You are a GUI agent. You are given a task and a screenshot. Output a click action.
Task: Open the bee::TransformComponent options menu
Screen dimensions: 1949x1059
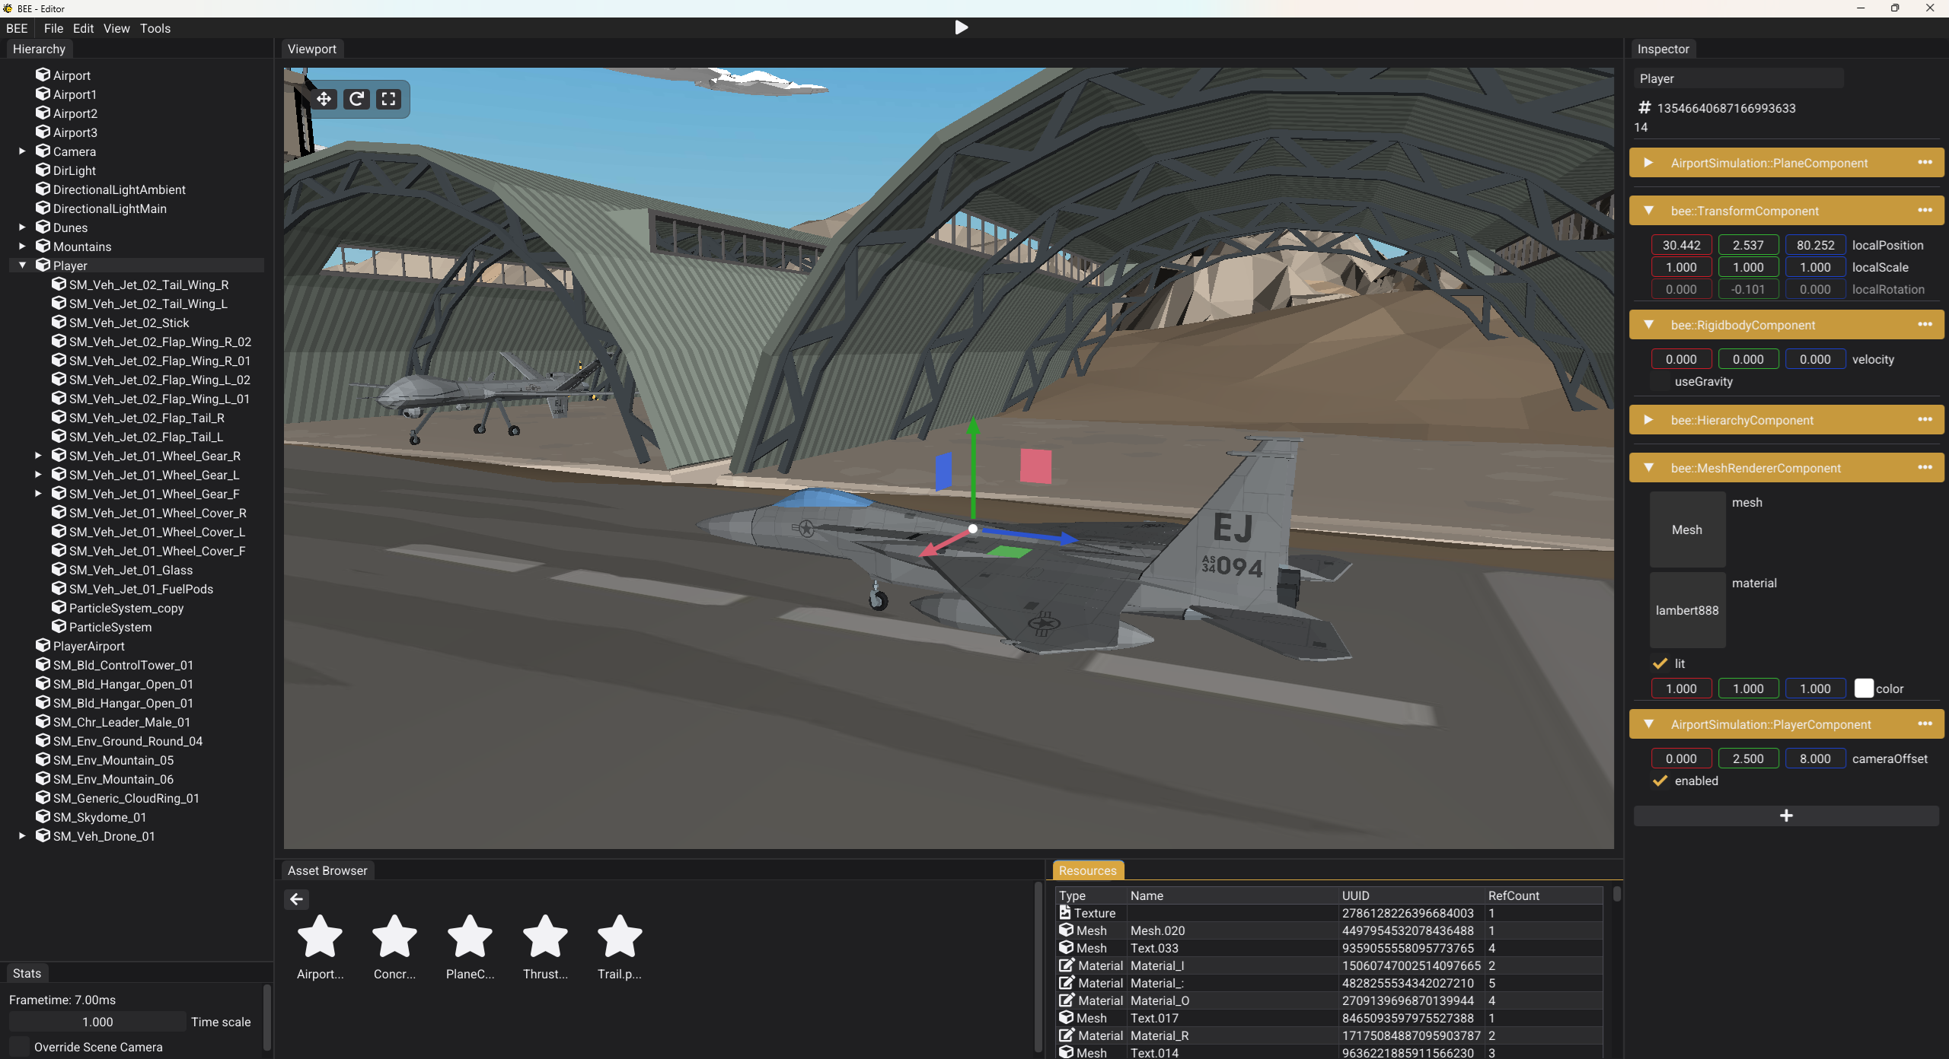(x=1926, y=211)
